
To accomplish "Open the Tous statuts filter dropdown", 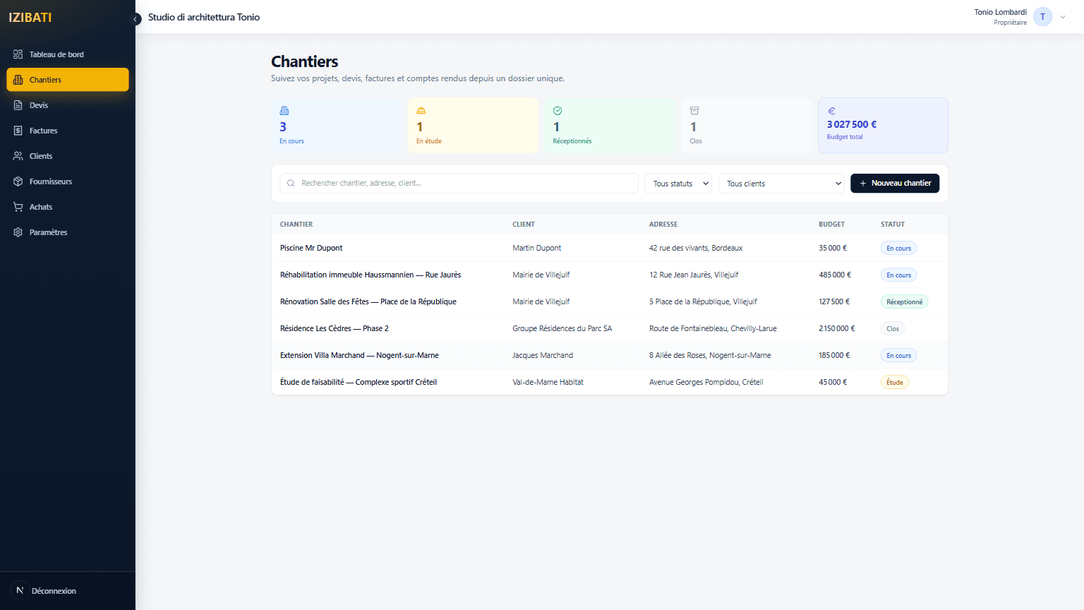I will (x=678, y=184).
